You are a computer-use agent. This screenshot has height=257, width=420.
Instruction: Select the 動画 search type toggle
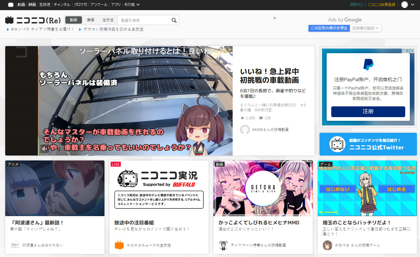(74, 20)
